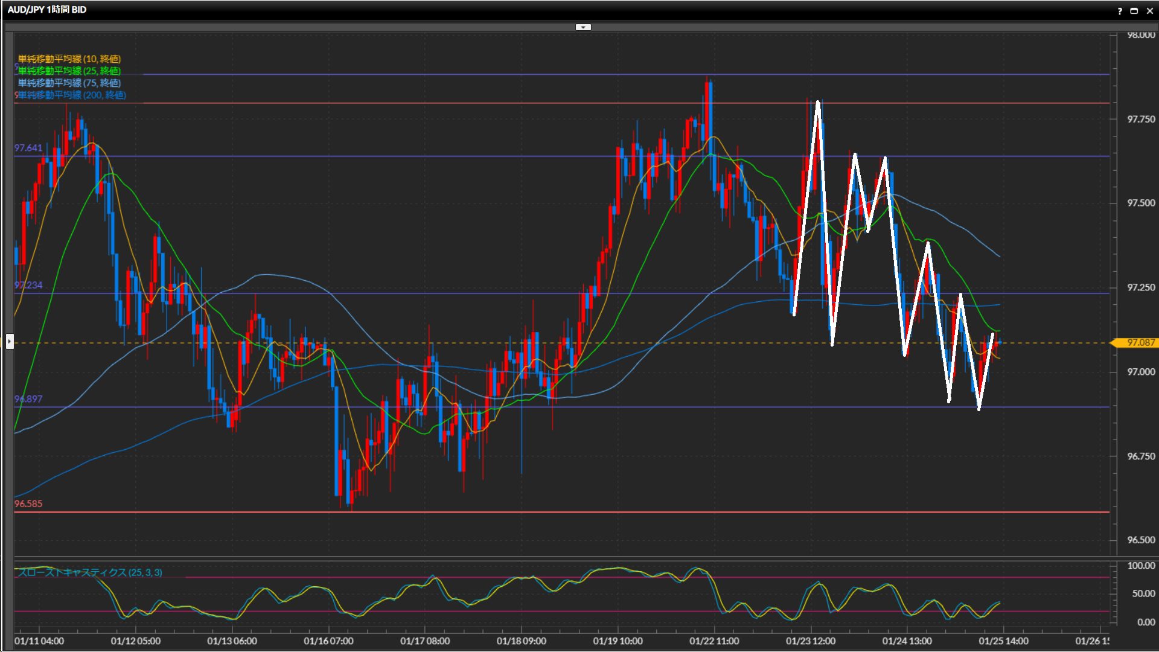Select the red 96.585 support line label

click(x=28, y=504)
